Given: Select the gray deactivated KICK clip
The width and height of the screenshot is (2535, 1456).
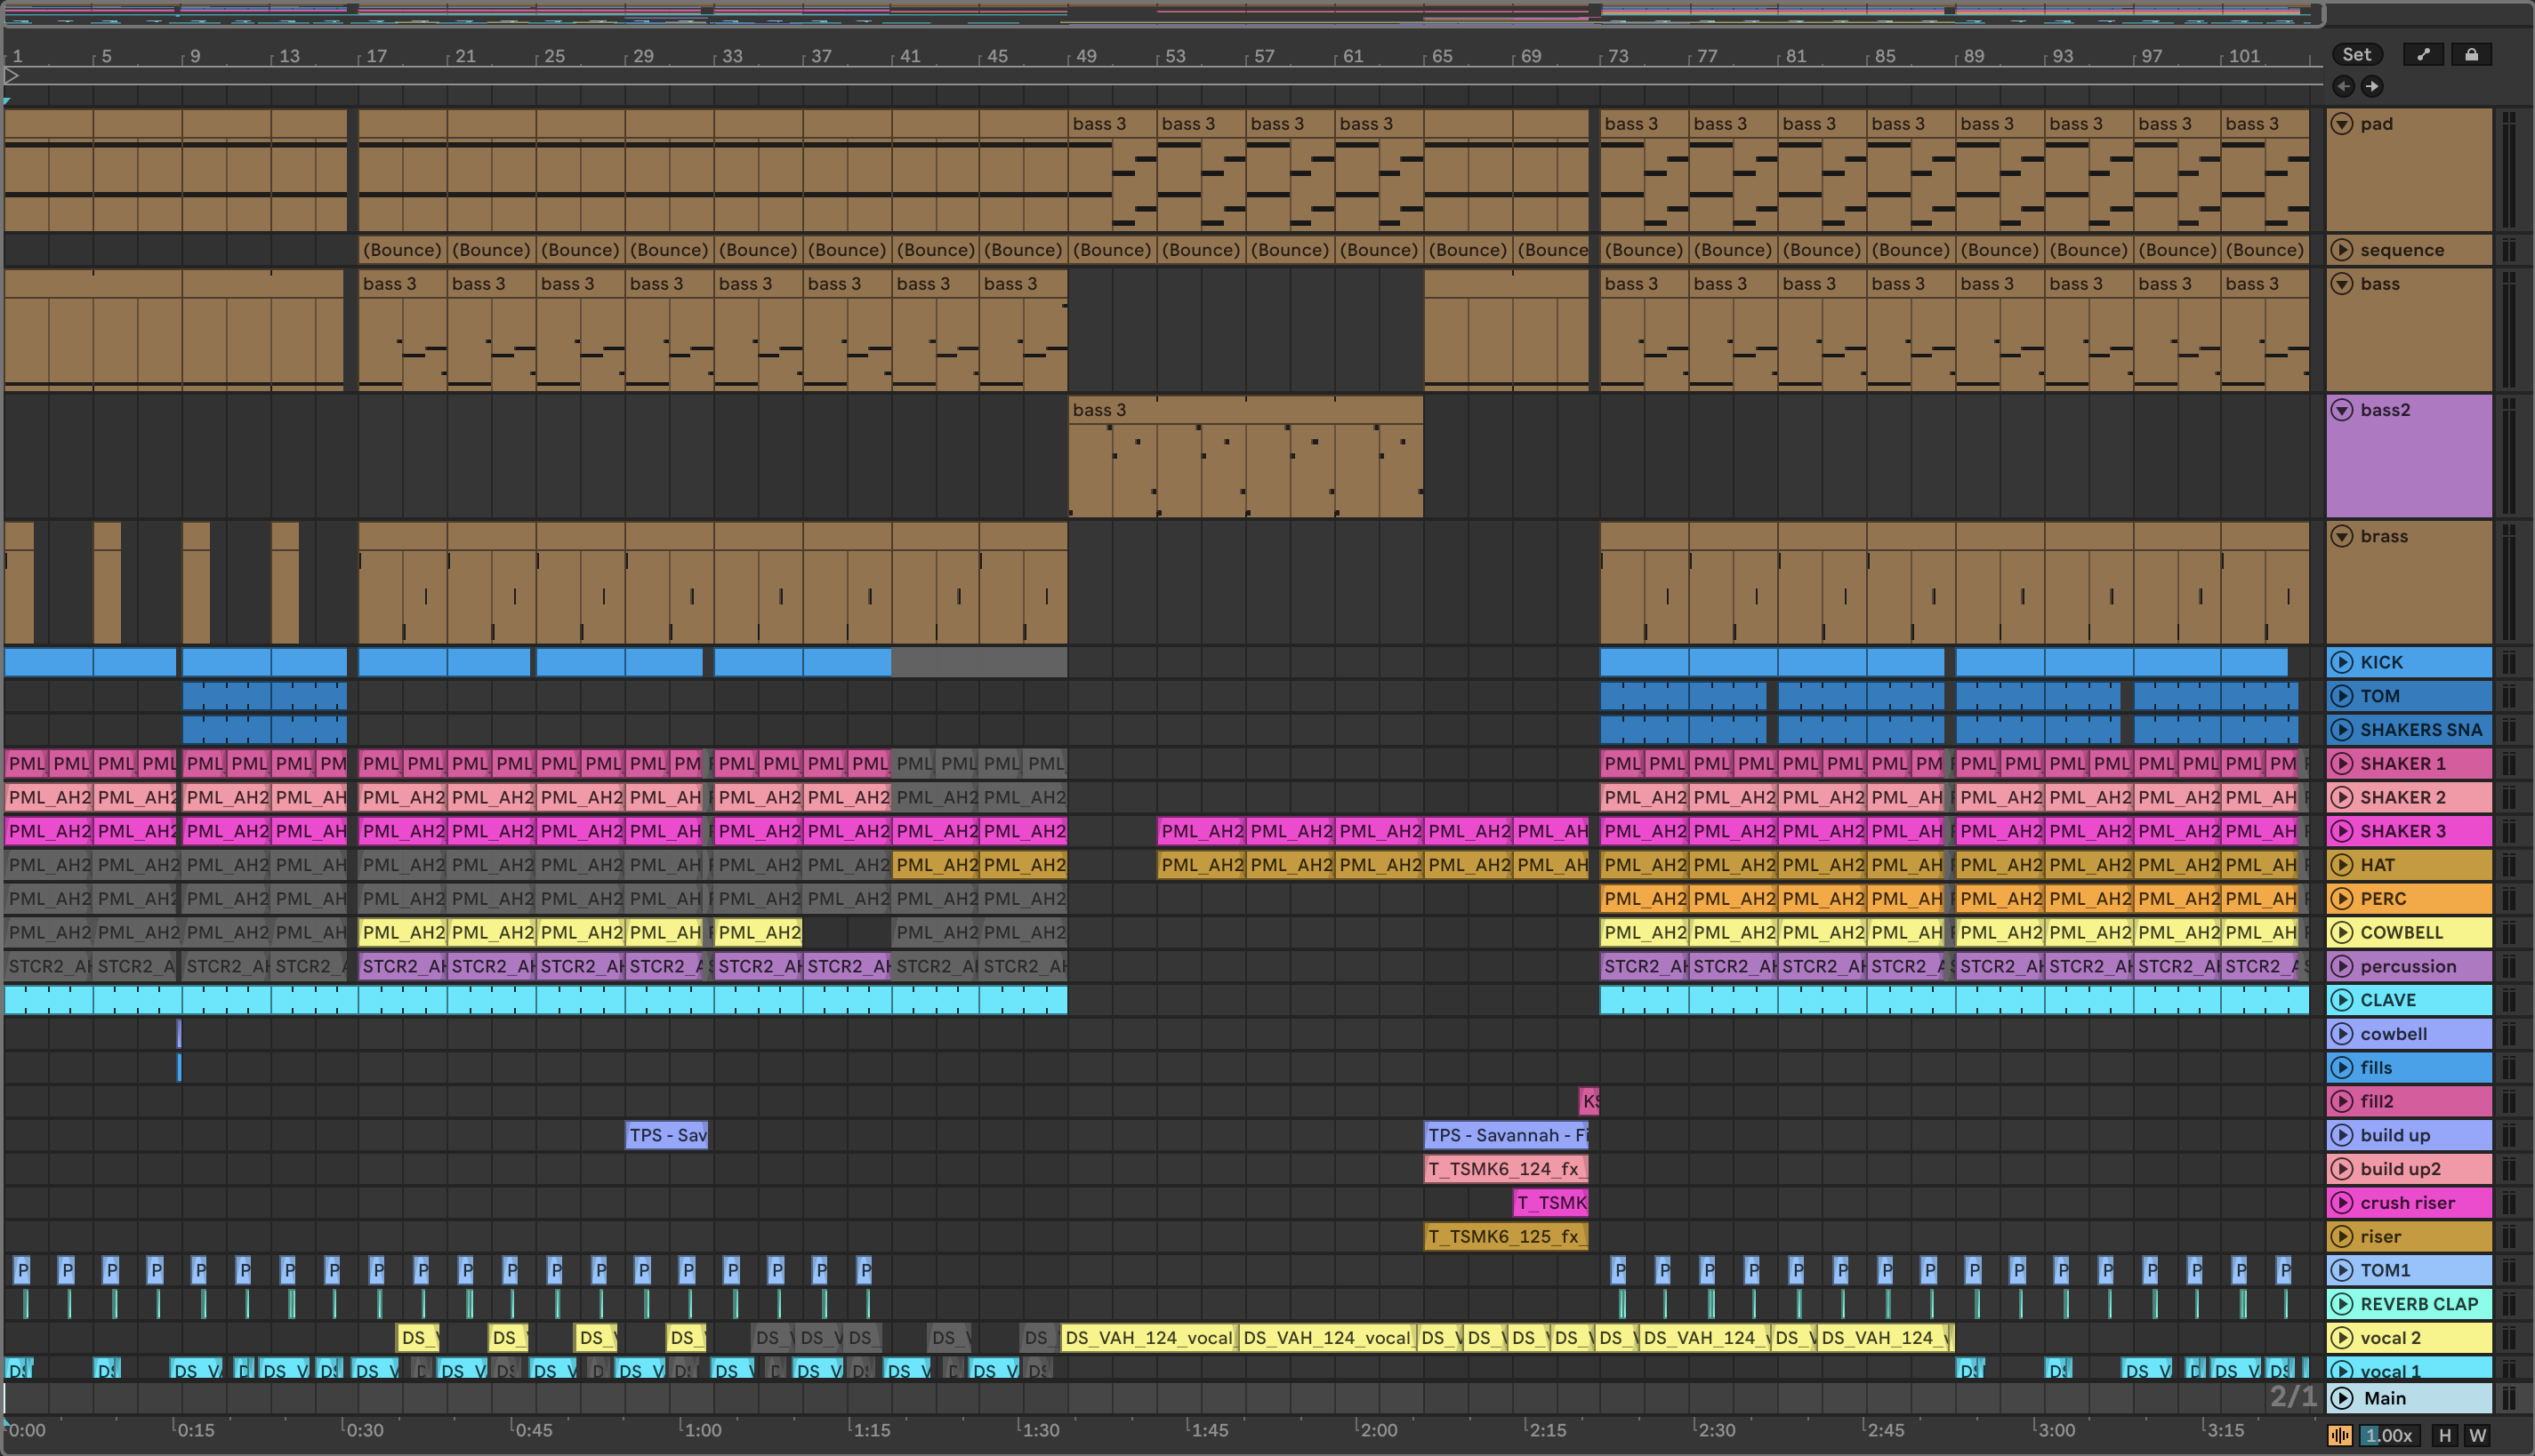Looking at the screenshot, I should pyautogui.click(x=979, y=662).
